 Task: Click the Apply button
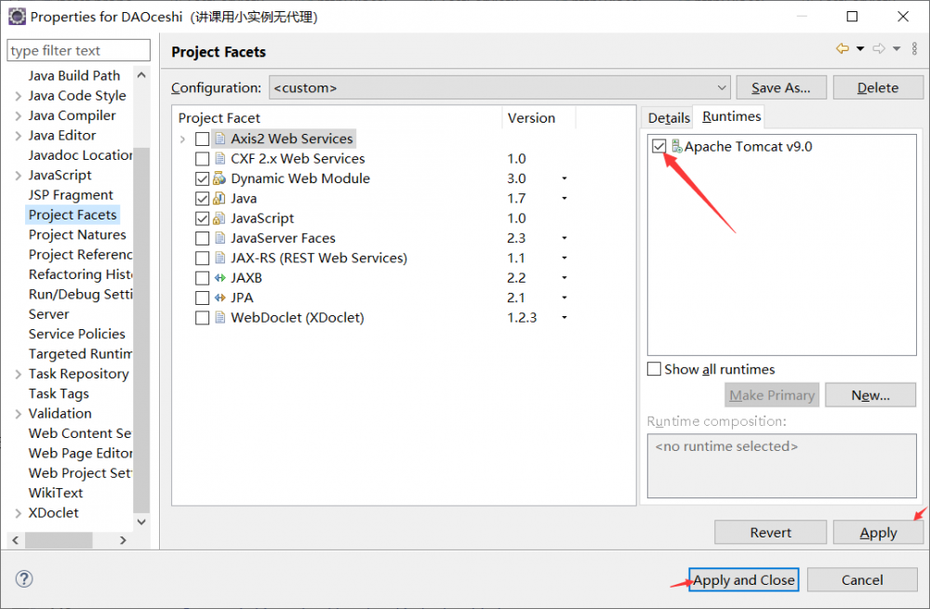[879, 533]
